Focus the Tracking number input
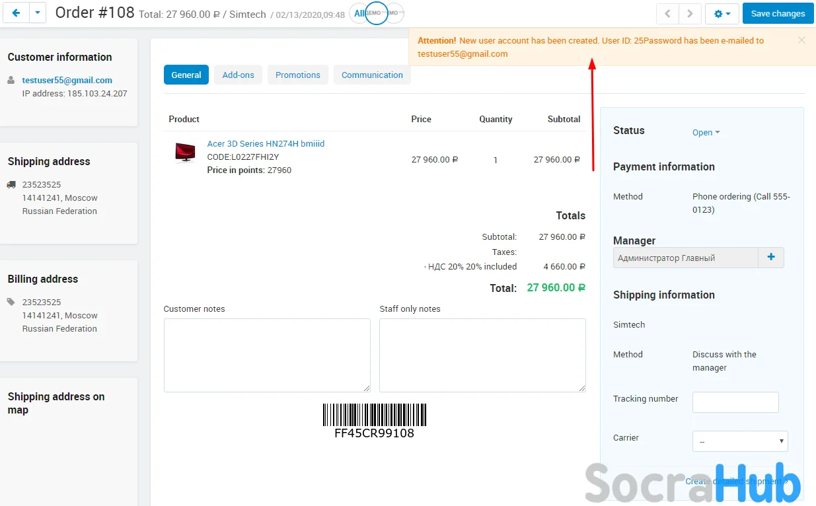816x506 pixels. 735,402
